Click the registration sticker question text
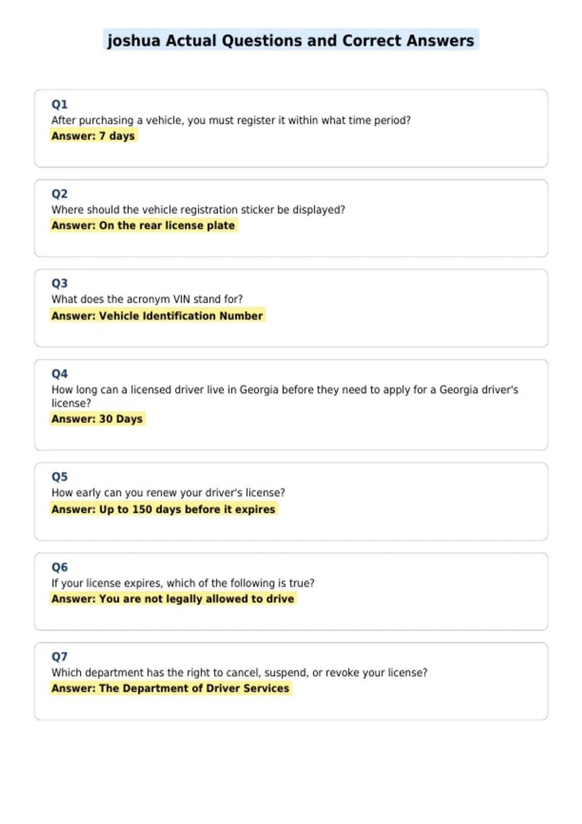 click(x=198, y=210)
